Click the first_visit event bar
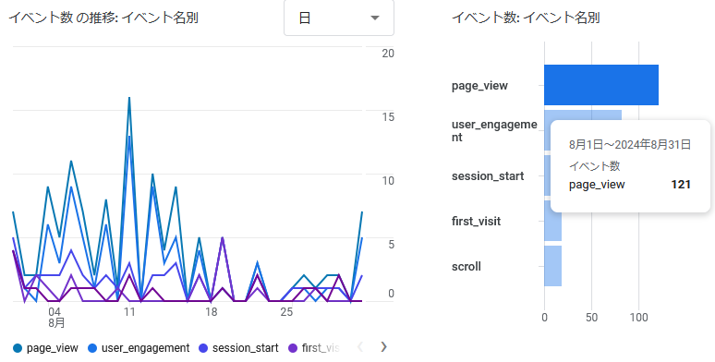 pyautogui.click(x=552, y=221)
